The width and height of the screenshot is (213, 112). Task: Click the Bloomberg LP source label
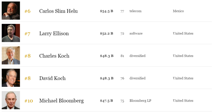(x=140, y=101)
